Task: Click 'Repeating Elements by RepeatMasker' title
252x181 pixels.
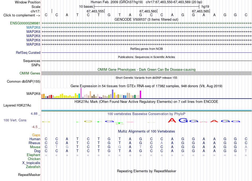Action: tap(147, 171)
